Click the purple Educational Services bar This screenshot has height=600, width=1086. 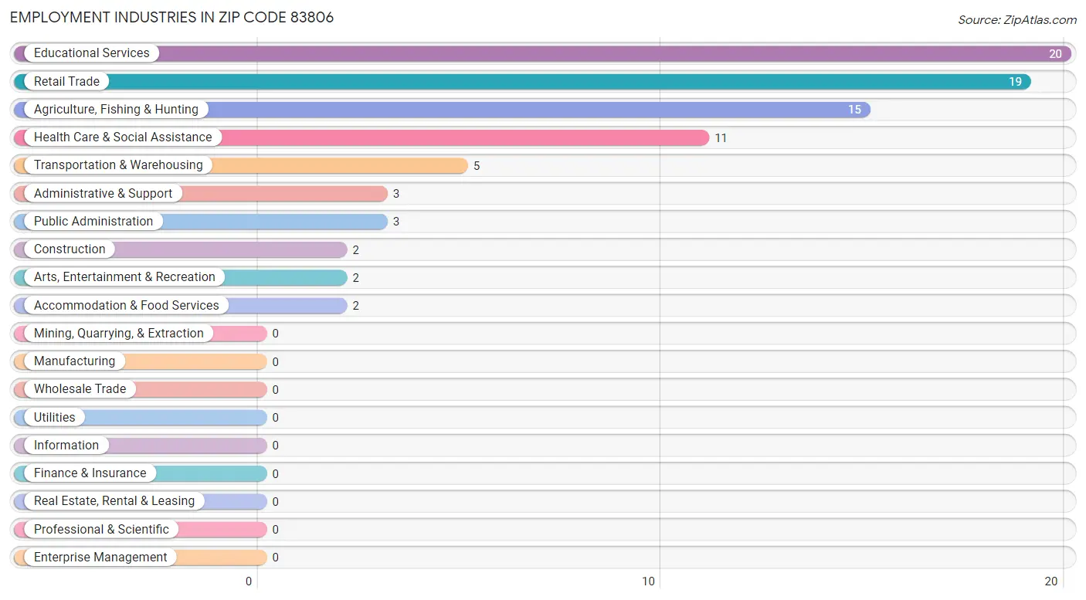tap(543, 53)
